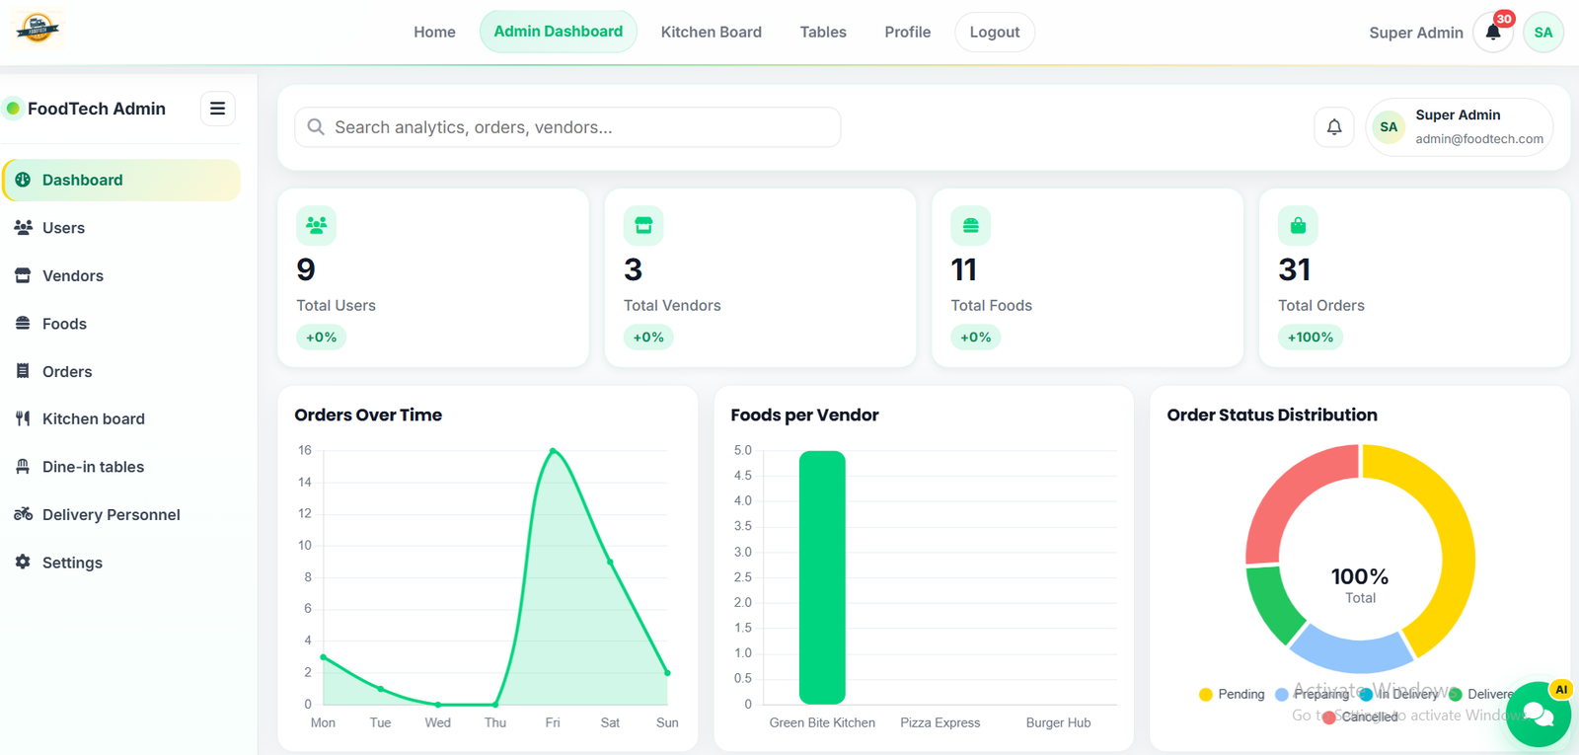Click the search analytics input field
1579x755 pixels.
pos(567,127)
